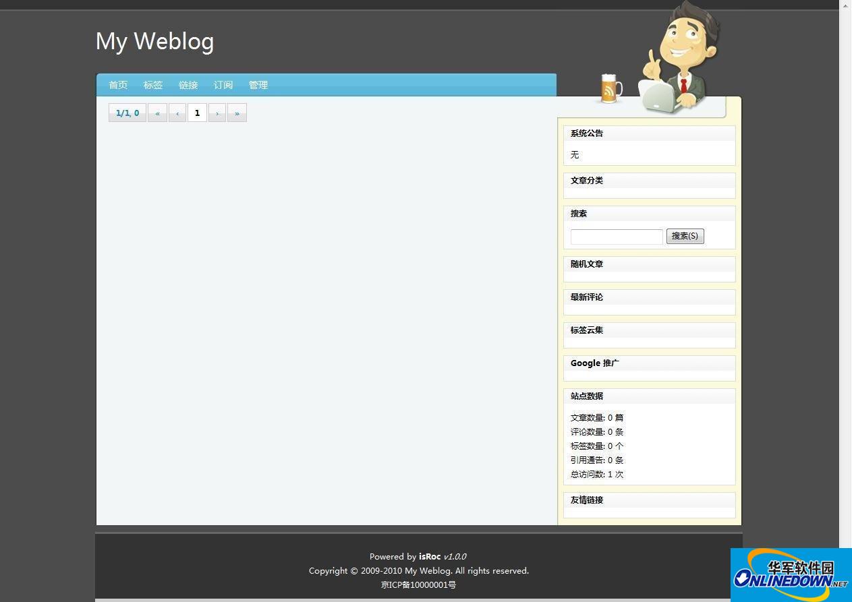
Task: Jump to last page with » button
Action: [x=237, y=113]
